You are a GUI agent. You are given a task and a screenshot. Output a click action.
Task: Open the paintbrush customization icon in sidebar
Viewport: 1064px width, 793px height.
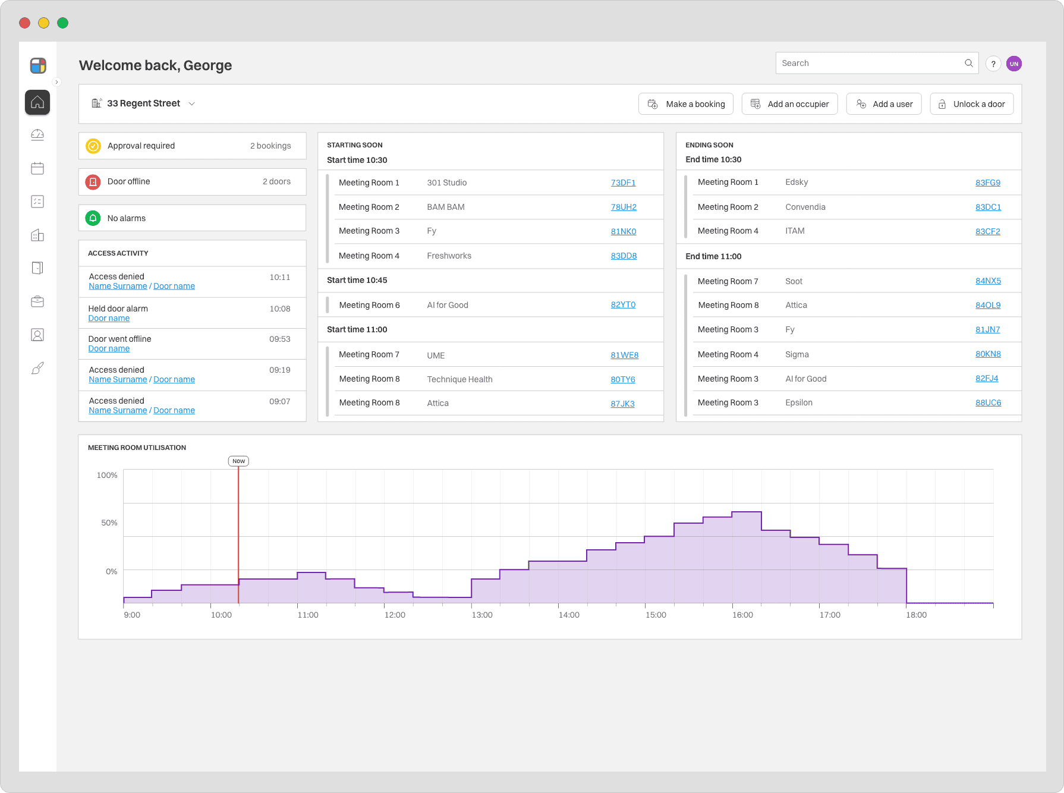tap(37, 369)
